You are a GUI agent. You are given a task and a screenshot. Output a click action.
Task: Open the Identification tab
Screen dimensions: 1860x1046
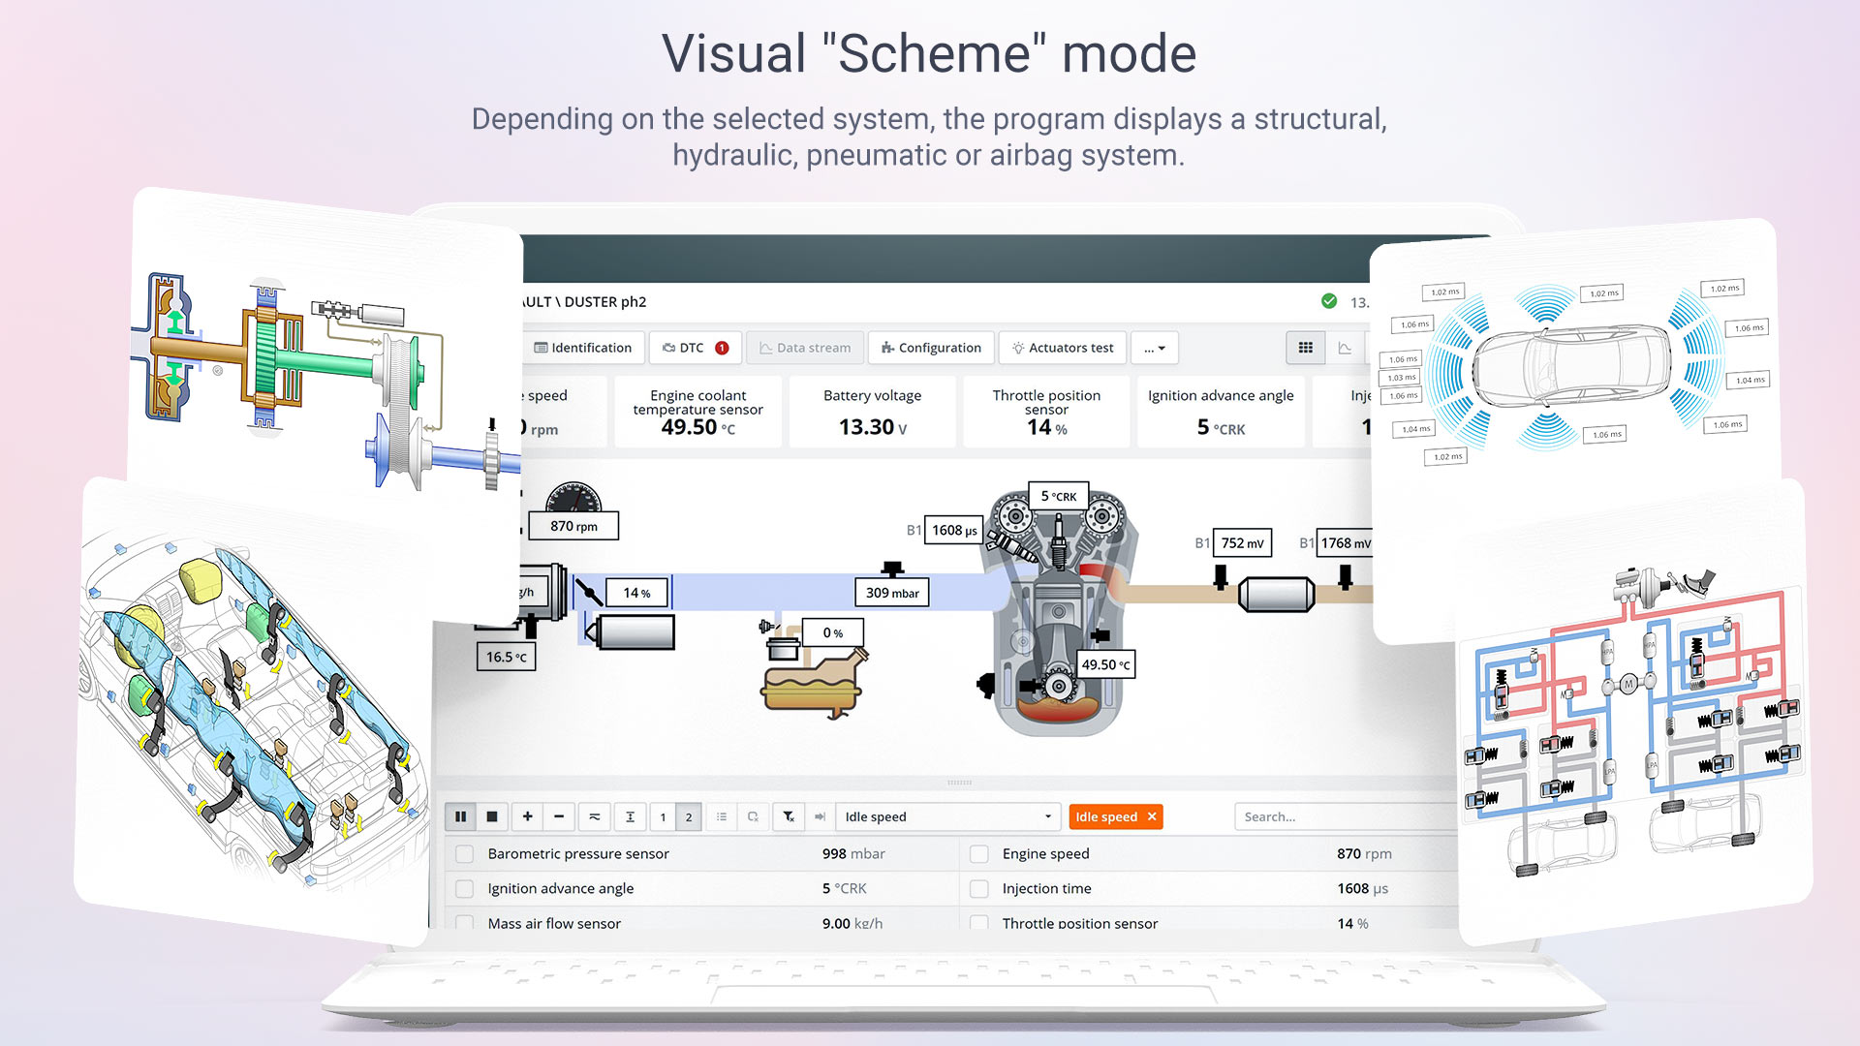tap(583, 348)
